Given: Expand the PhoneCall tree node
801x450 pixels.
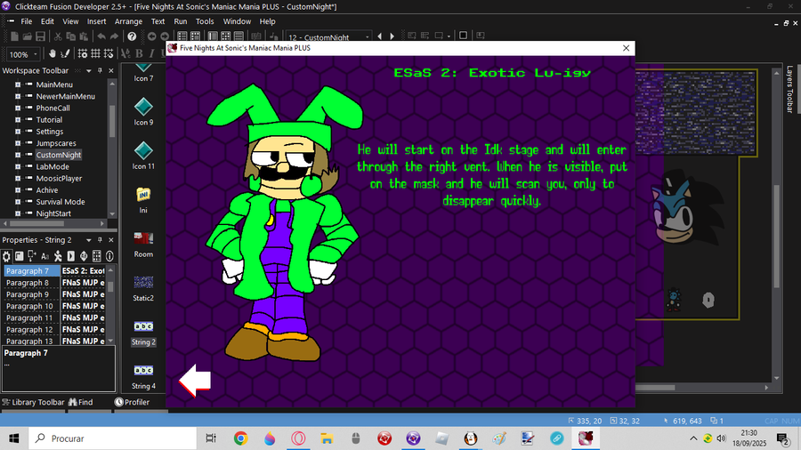Looking at the screenshot, I should pyautogui.click(x=18, y=108).
